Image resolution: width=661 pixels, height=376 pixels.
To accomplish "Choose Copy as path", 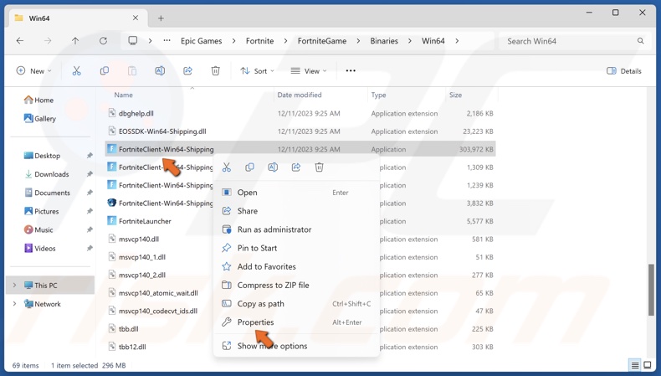I will (x=297, y=304).
